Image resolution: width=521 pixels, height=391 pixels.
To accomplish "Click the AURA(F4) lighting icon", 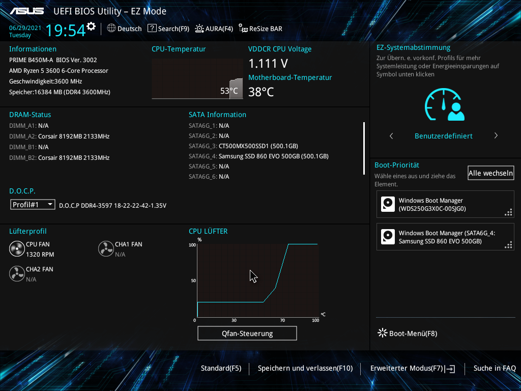I will 199,29.
